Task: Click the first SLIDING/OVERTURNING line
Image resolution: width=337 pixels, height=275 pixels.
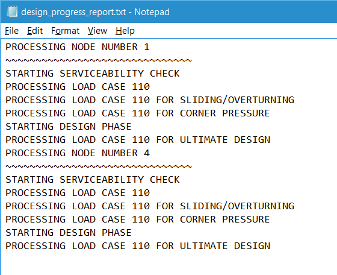Action: click(150, 100)
